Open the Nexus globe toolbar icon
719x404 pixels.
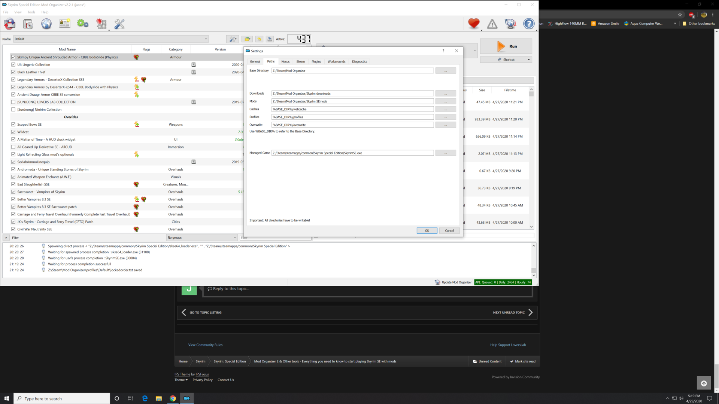(46, 24)
